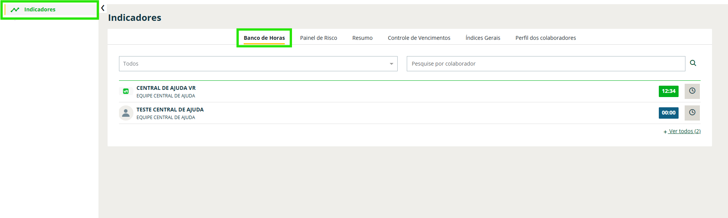Switch to the Painel de Risco tab
728x218 pixels.
[319, 38]
